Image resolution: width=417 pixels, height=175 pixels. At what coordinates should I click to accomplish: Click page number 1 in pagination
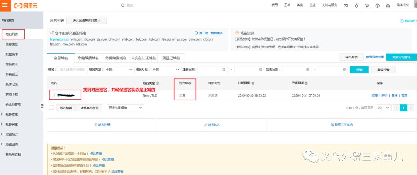(403, 108)
